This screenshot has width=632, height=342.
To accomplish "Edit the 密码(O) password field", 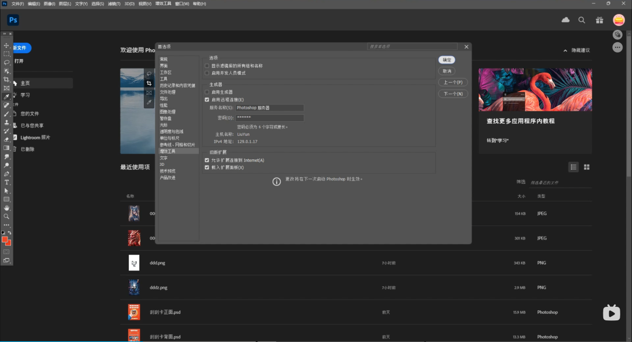I will click(x=269, y=118).
